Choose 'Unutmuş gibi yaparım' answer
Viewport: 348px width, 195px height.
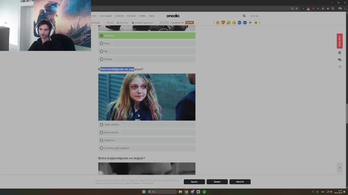pyautogui.click(x=147, y=148)
